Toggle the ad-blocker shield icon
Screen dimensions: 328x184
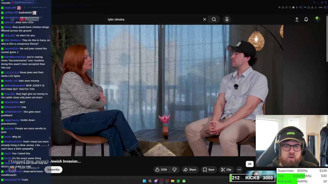[293, 7]
